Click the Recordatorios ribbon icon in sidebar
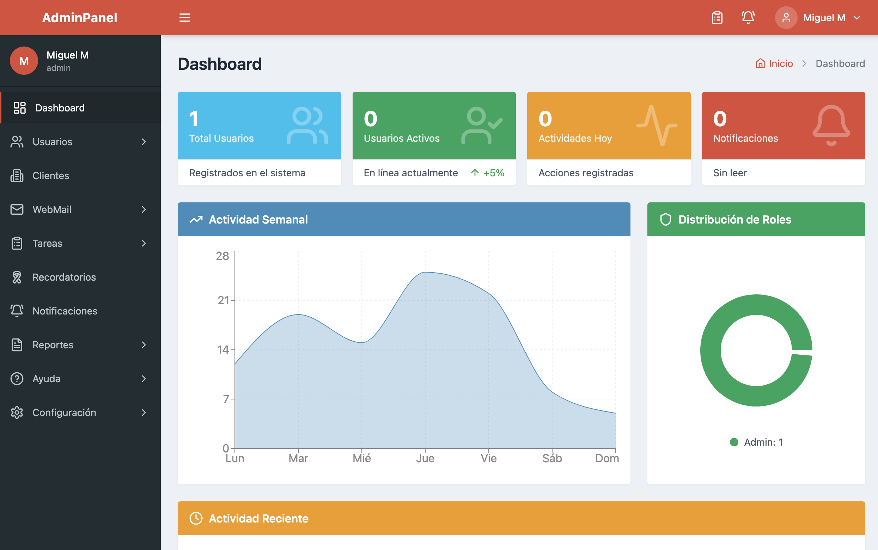This screenshot has width=878, height=550. (17, 277)
